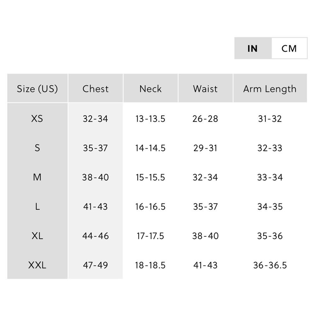Click the Waist column header
315x315 pixels.
tap(205, 89)
